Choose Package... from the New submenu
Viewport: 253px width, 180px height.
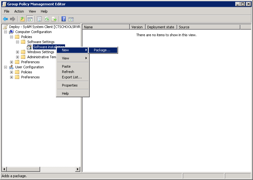tap(102, 50)
